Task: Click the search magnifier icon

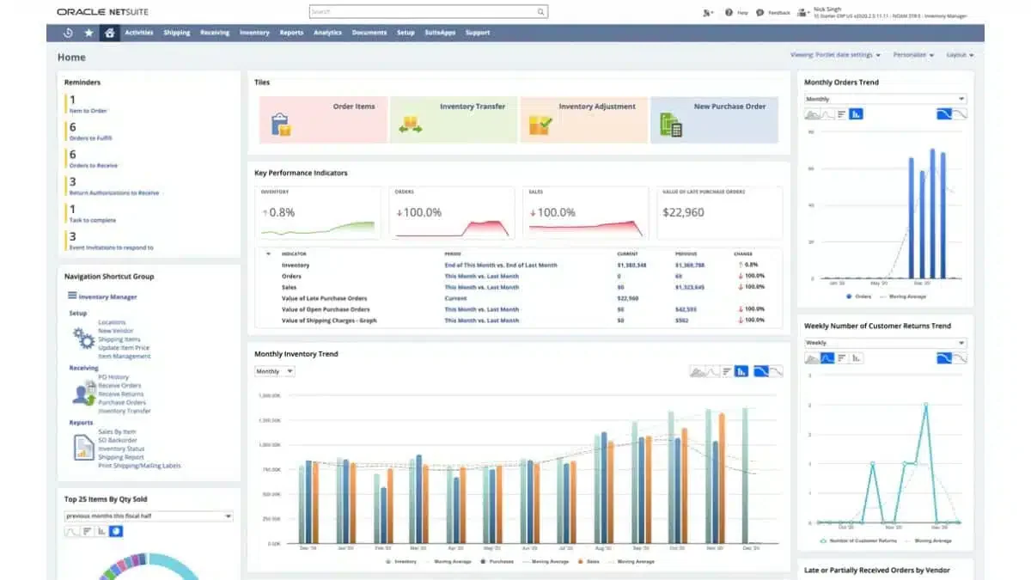Action: 540,12
